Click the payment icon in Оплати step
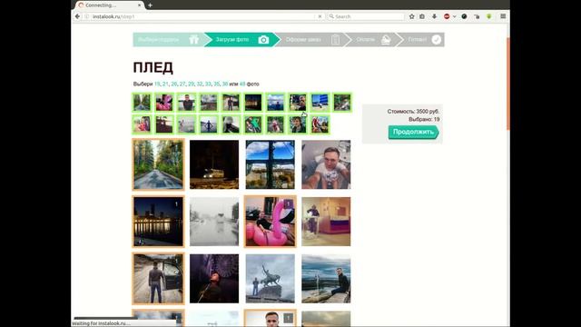The width and height of the screenshot is (581, 327). 386,39
